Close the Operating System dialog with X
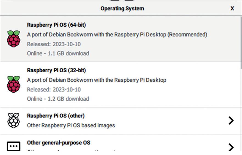The image size is (242, 155). (x=232, y=8)
